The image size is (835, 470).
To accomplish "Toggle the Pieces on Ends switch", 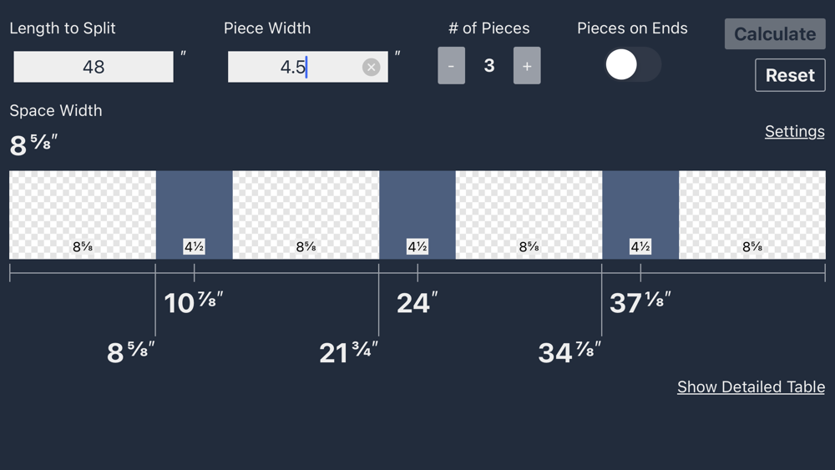I will coord(632,65).
